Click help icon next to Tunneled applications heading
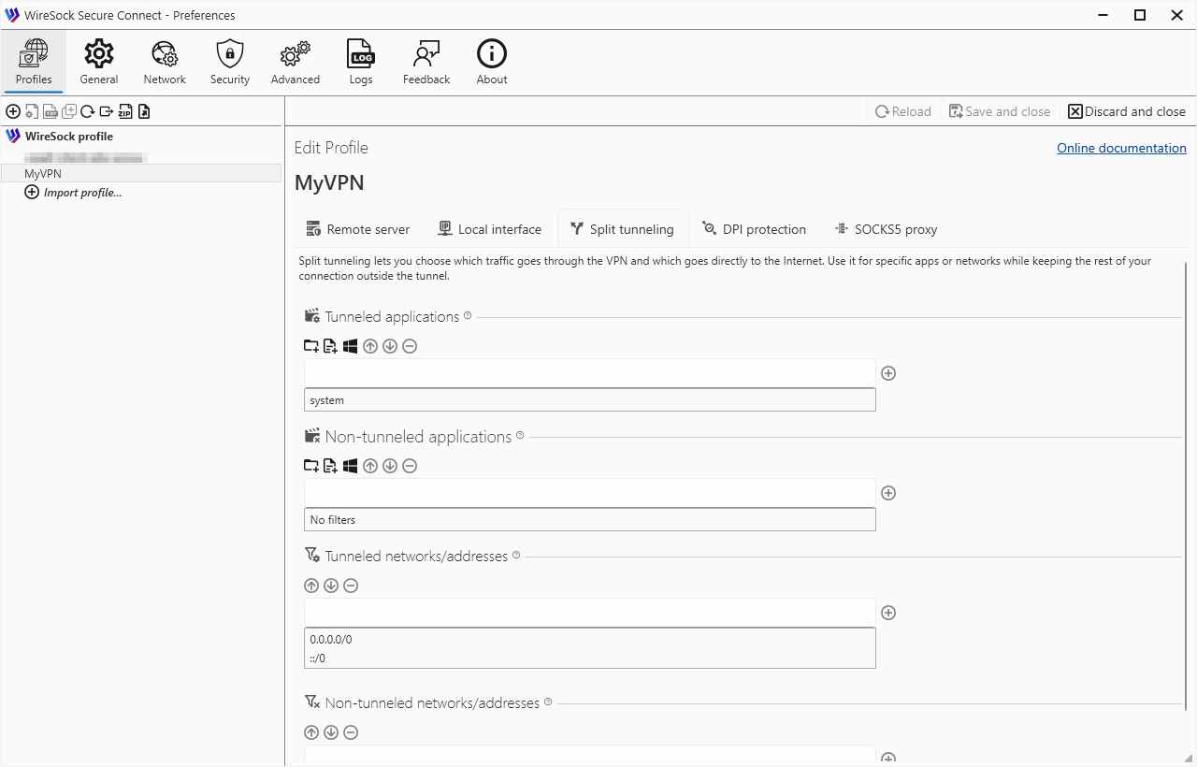1197x767 pixels. pyautogui.click(x=468, y=315)
